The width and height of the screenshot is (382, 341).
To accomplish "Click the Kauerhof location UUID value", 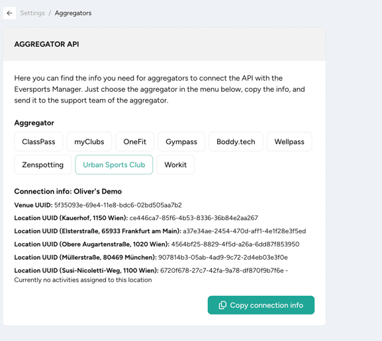I will pos(193,217).
